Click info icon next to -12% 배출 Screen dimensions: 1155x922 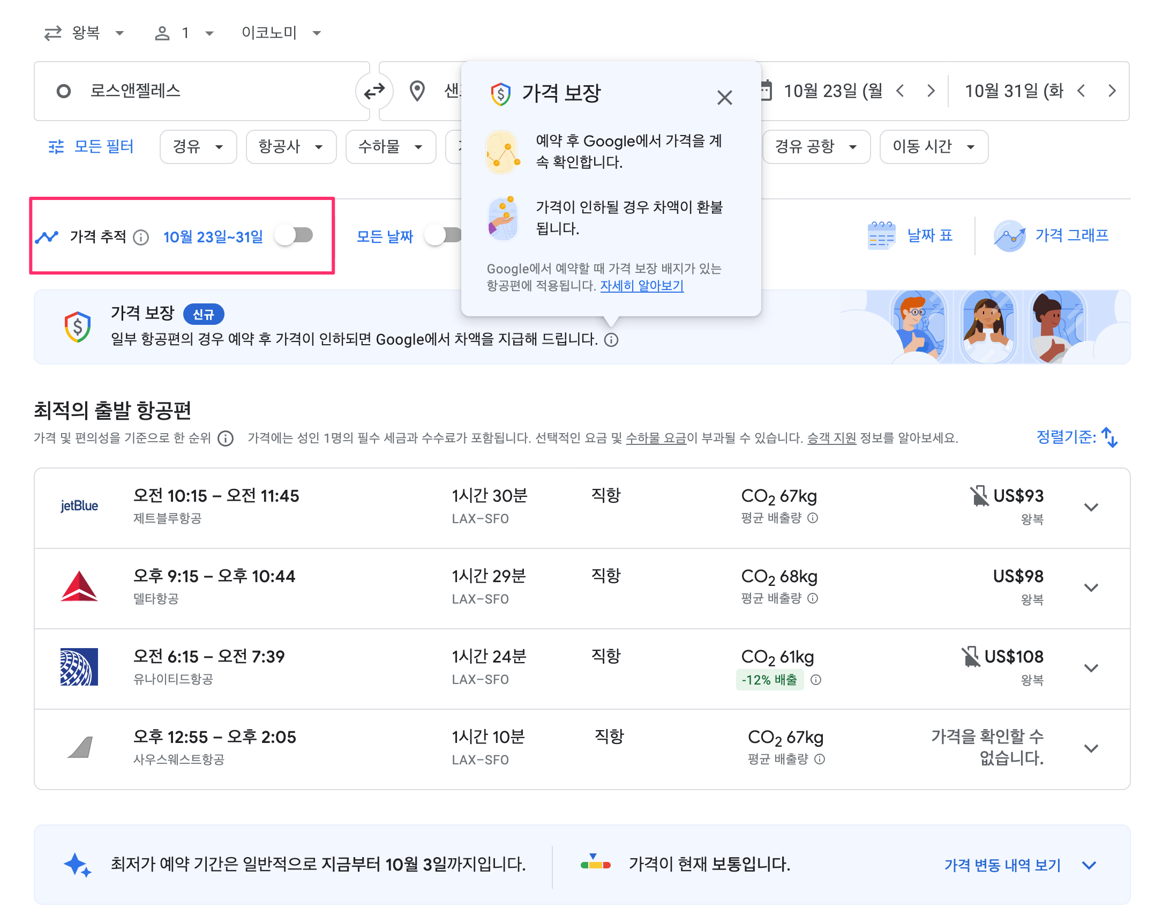816,680
